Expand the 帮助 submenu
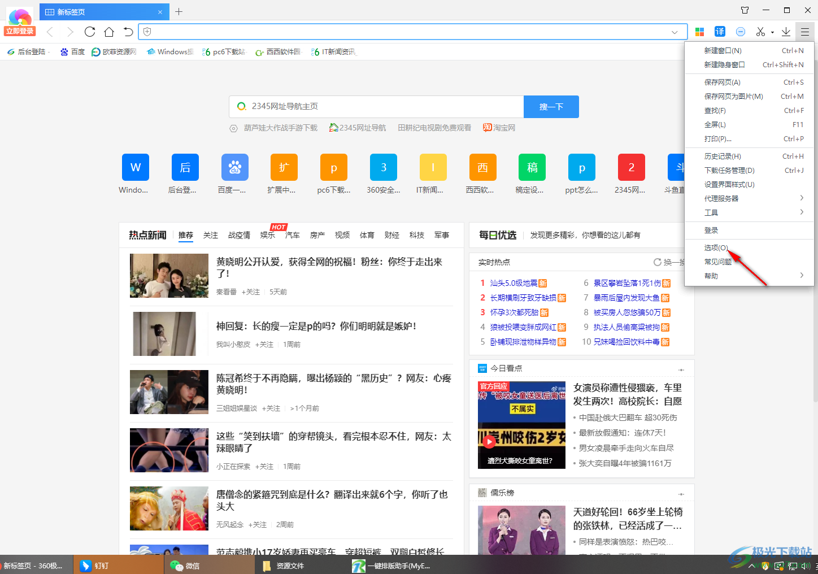Screen dimensions: 818x574 (x=751, y=276)
